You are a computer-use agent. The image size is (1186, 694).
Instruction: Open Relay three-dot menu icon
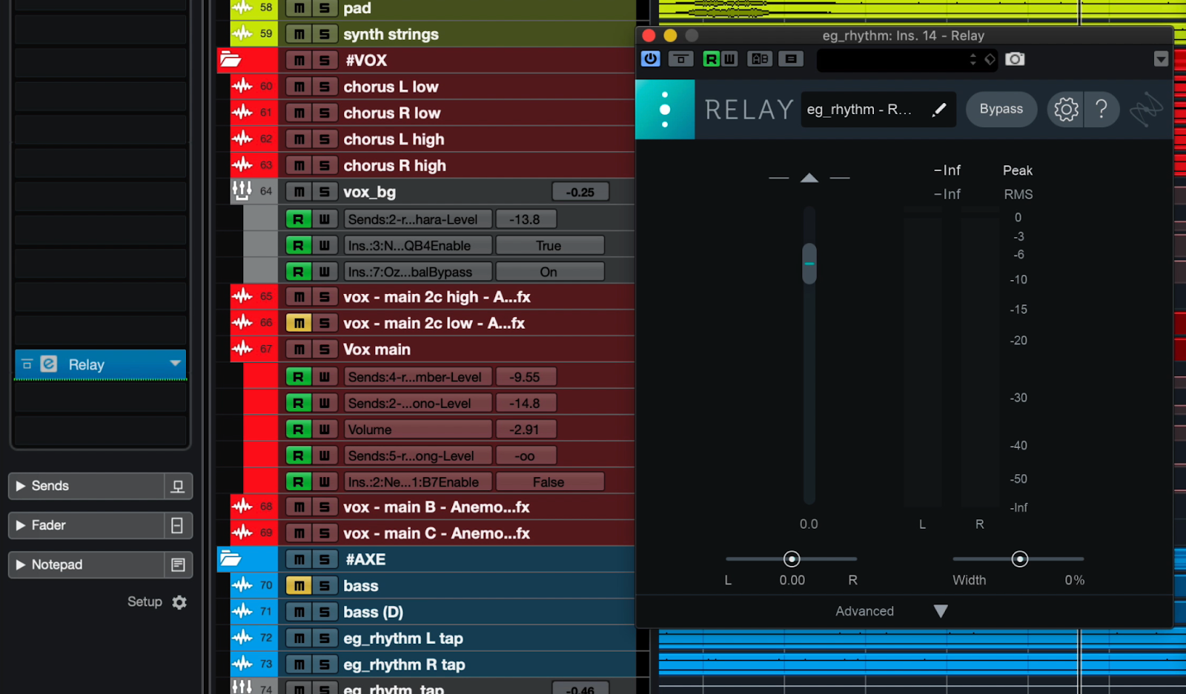pyautogui.click(x=665, y=110)
